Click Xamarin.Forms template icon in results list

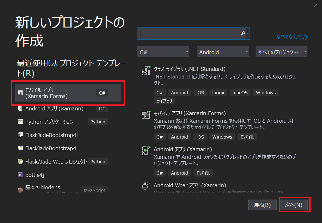[x=146, y=115]
